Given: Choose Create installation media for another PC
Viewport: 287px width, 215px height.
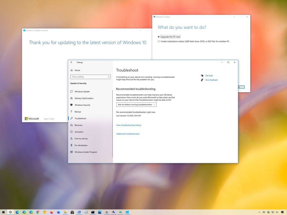Looking at the screenshot, I should click(x=159, y=41).
